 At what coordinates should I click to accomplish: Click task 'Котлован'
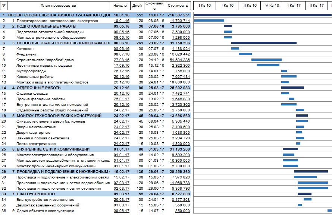25,48
